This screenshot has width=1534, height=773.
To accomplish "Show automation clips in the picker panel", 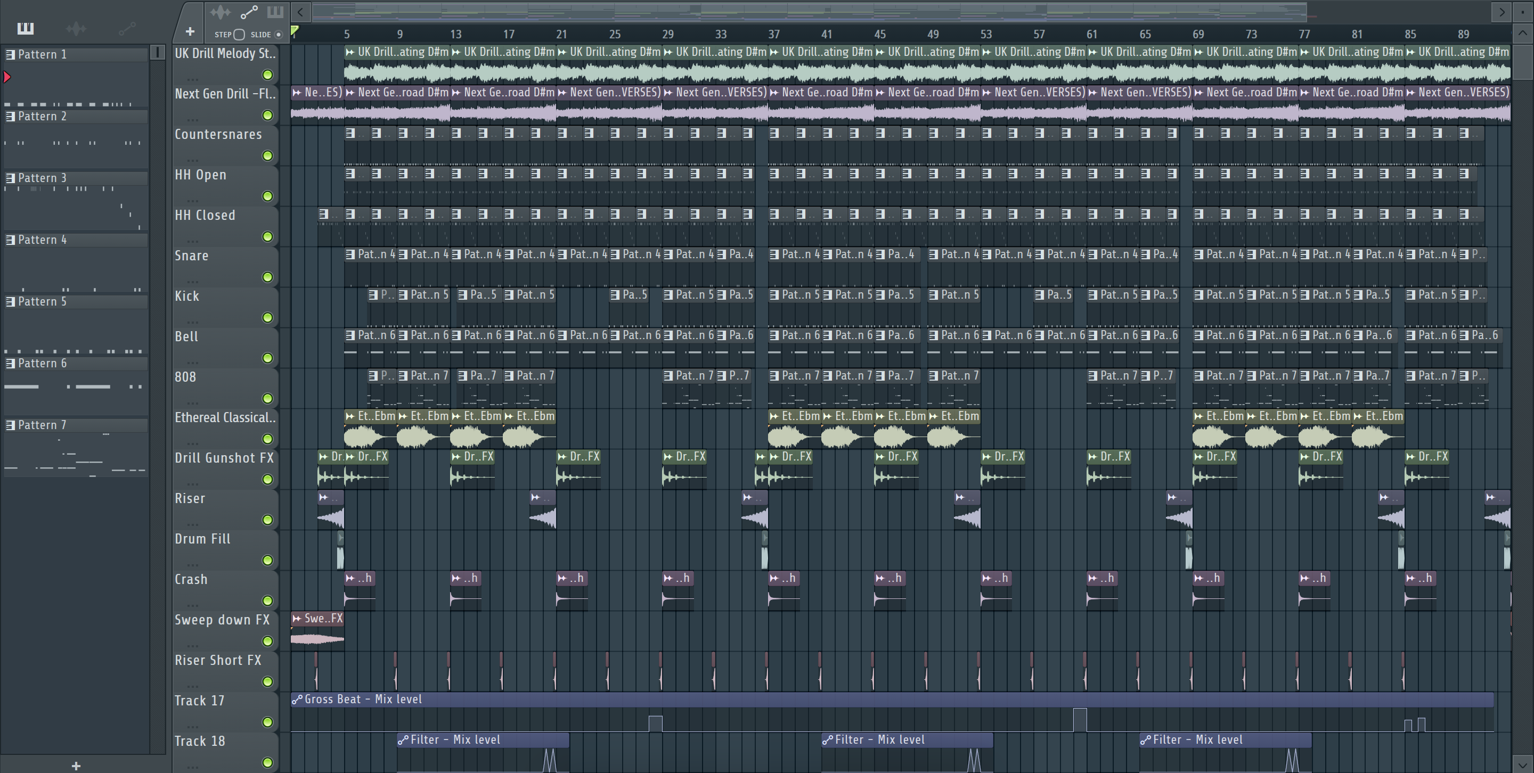I will (127, 28).
